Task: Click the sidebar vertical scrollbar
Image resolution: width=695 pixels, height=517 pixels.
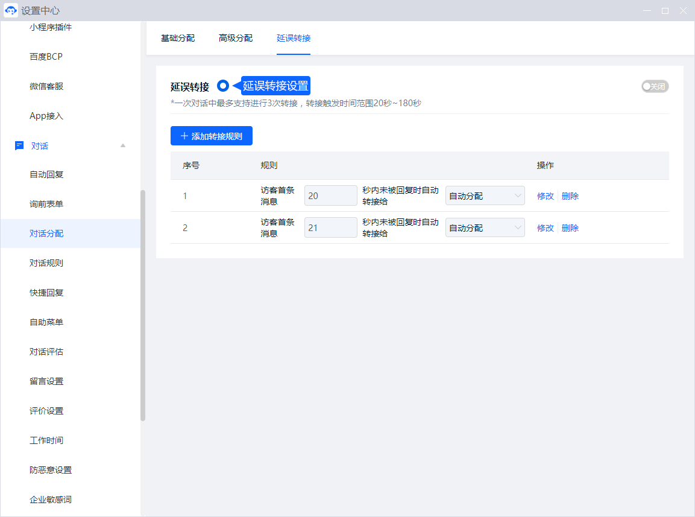Action: coord(143,305)
